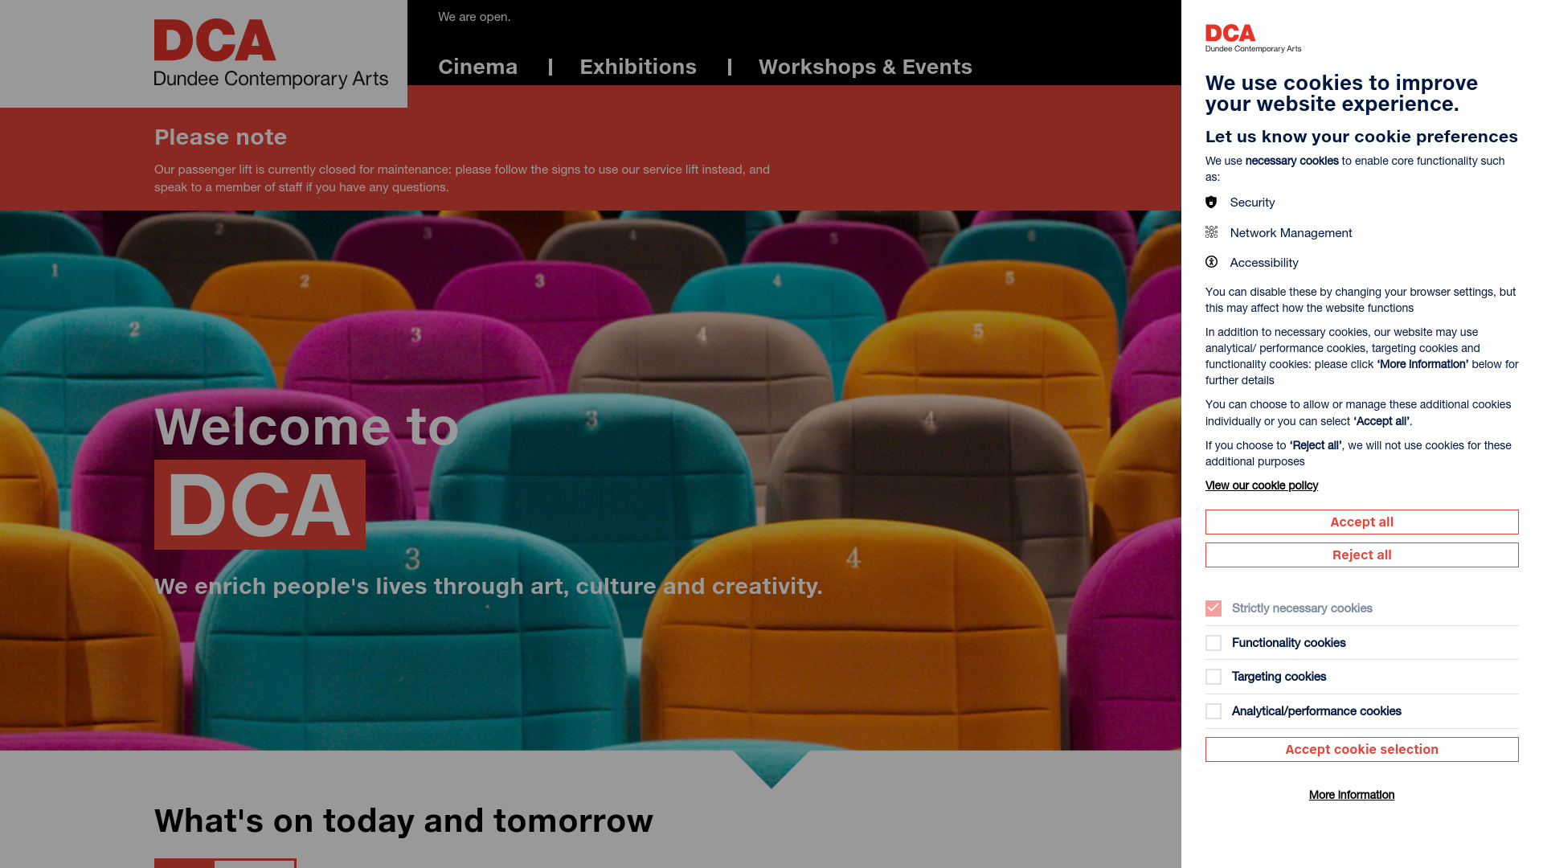Click the Security shield icon
1543x868 pixels.
click(x=1211, y=202)
